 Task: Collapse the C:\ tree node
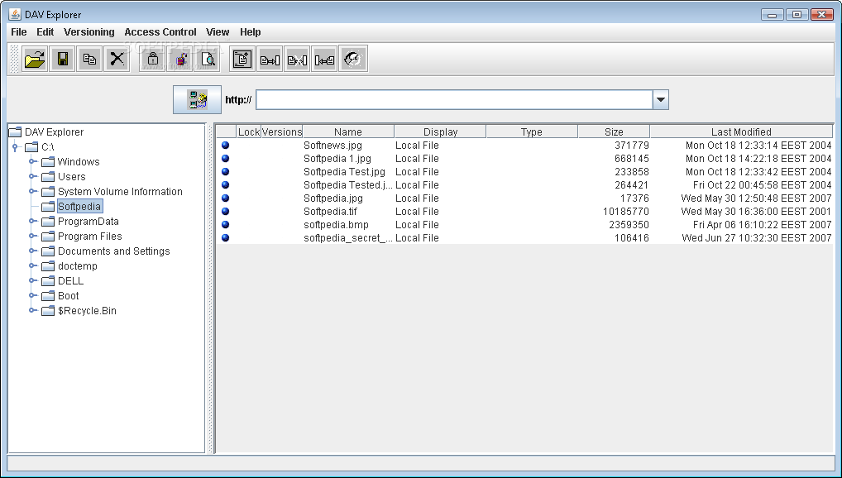point(16,146)
